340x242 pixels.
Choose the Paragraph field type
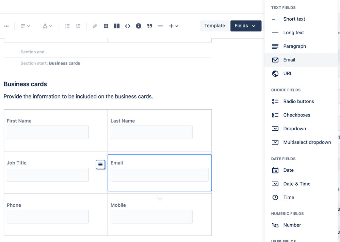click(x=301, y=46)
